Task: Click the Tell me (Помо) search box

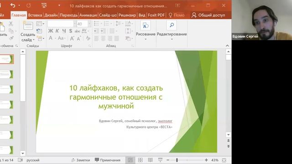Action: [177, 15]
